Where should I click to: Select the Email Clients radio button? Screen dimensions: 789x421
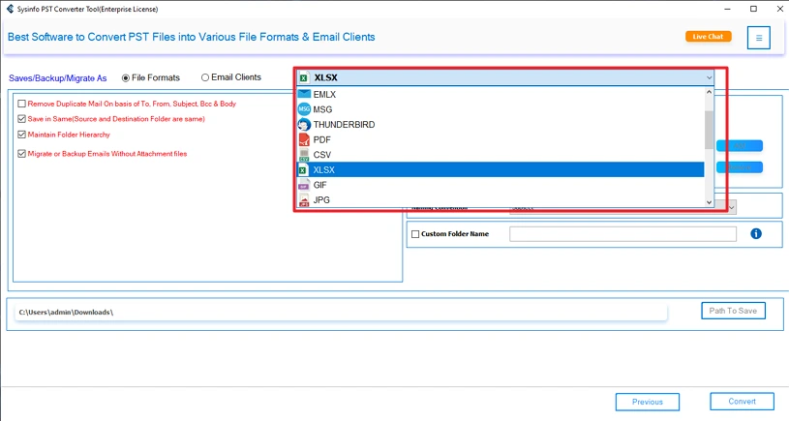coord(205,77)
